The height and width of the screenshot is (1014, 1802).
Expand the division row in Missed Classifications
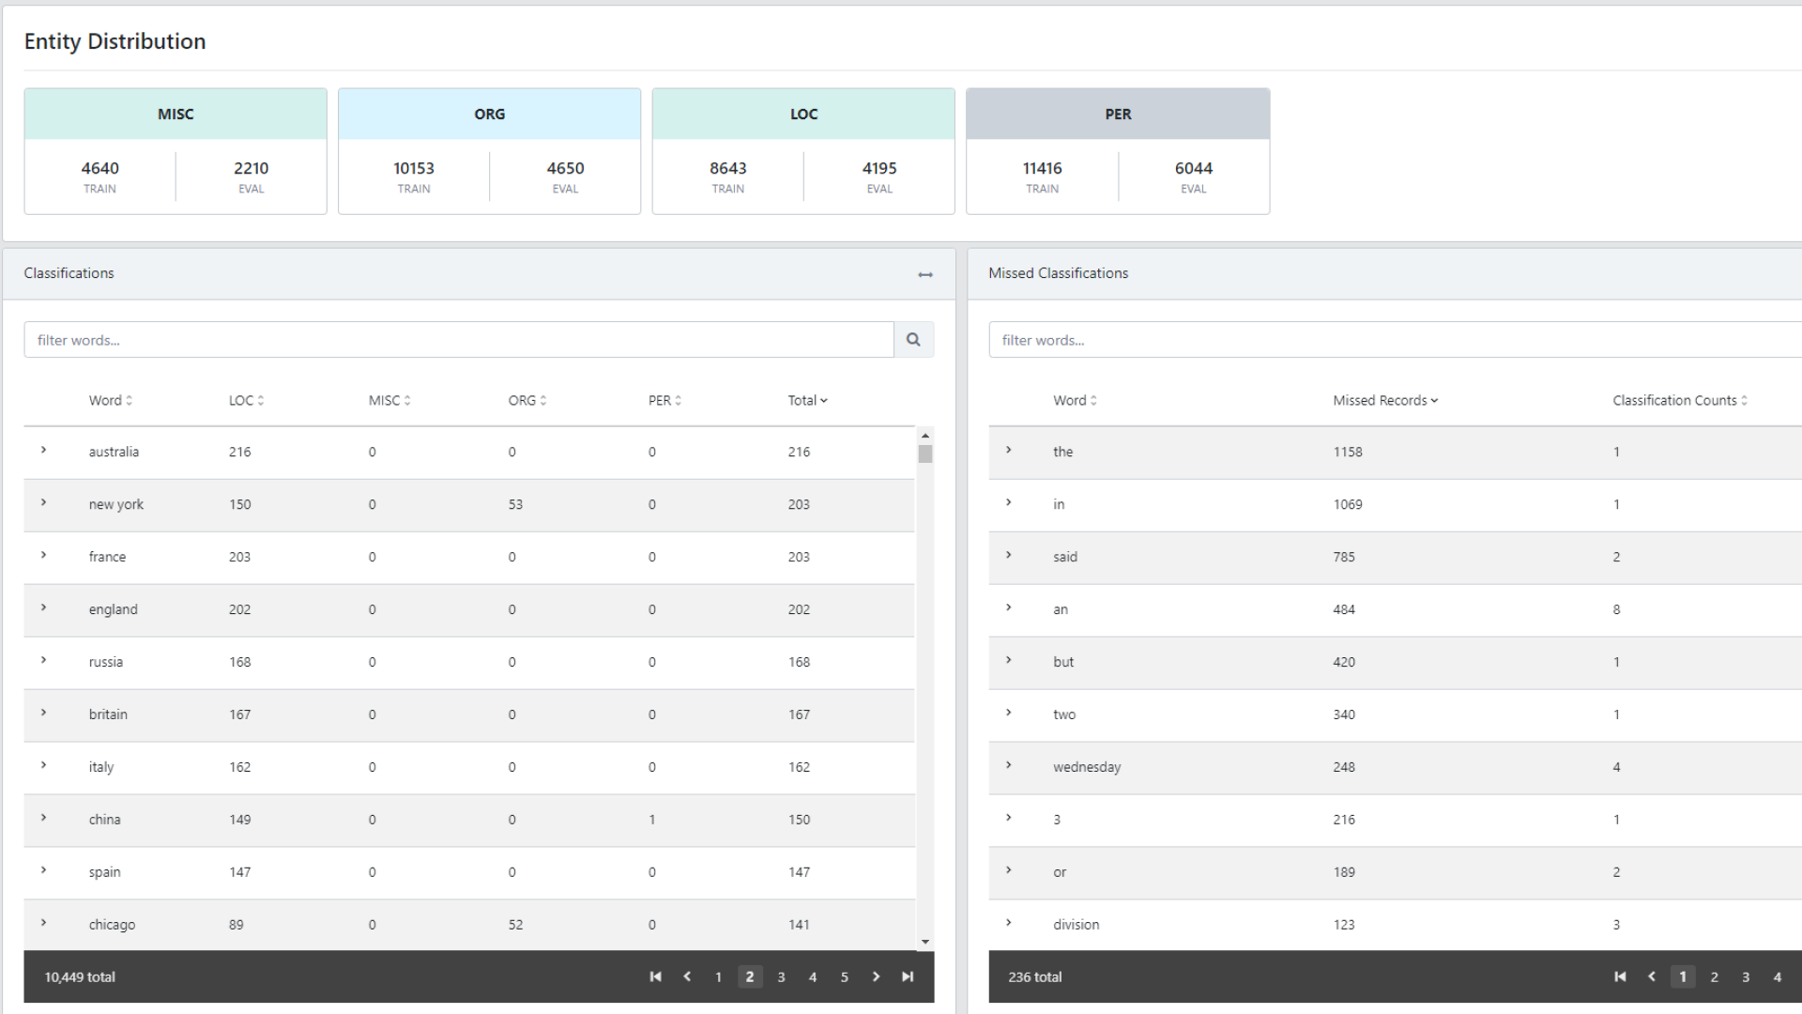coord(1010,924)
